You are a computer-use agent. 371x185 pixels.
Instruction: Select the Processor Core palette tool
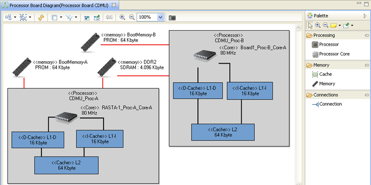point(331,54)
